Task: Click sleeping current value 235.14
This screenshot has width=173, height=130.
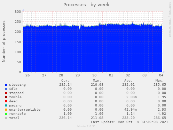Action: point(65,85)
